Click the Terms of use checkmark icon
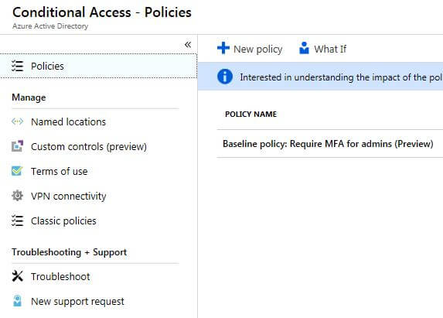This screenshot has height=318, width=443. tap(17, 171)
